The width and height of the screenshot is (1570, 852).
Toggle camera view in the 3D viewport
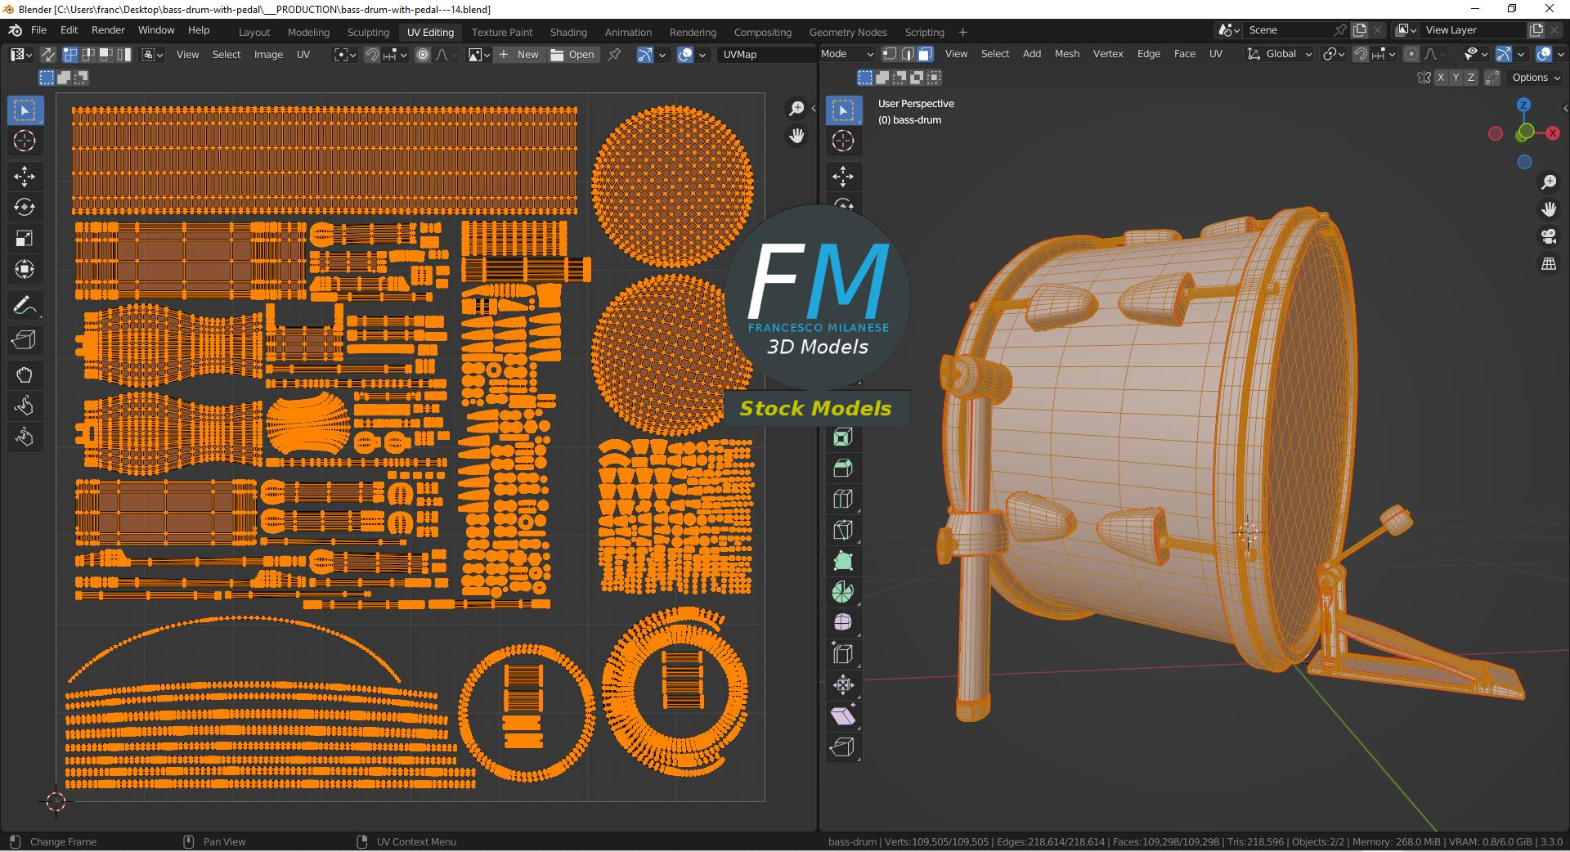click(1549, 237)
